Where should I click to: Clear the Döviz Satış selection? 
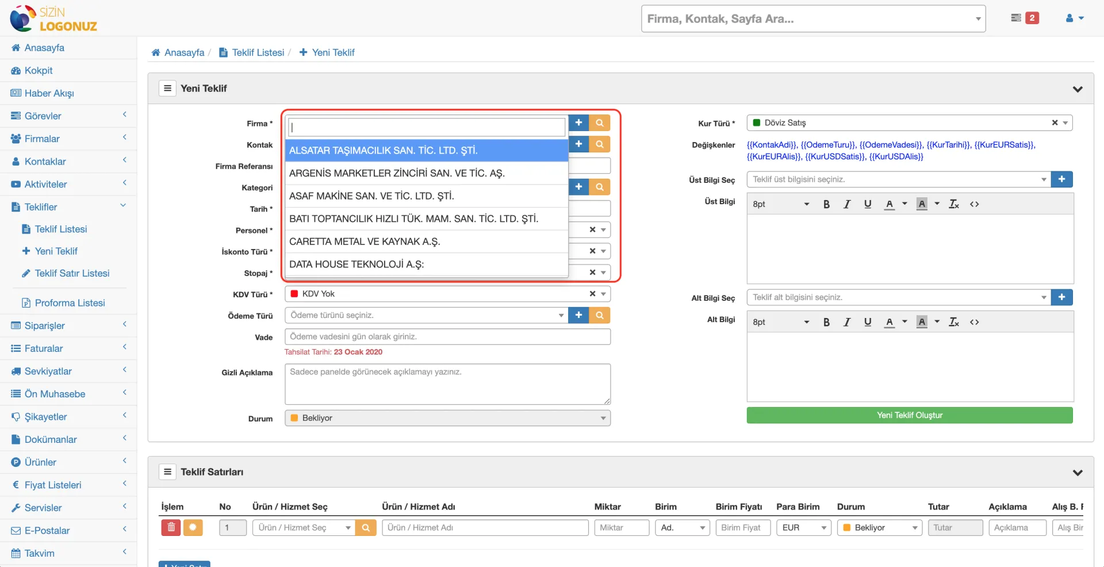point(1055,122)
